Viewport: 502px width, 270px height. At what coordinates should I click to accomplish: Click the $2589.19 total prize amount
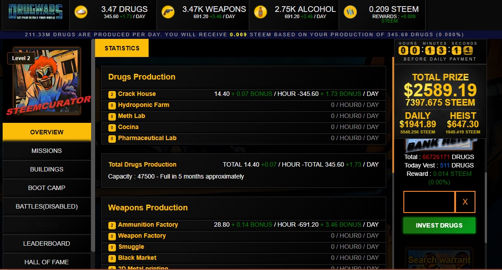point(440,90)
